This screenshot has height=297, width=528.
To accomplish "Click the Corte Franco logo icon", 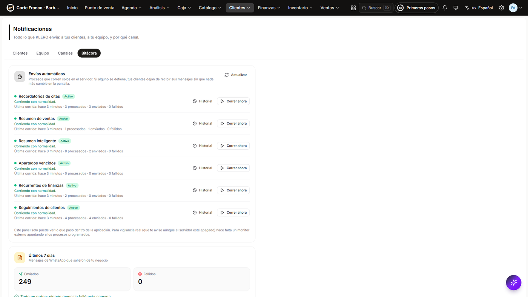I will coord(10,8).
